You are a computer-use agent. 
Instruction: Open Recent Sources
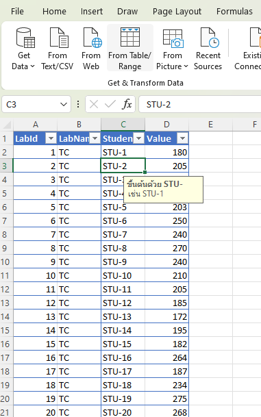tap(208, 49)
